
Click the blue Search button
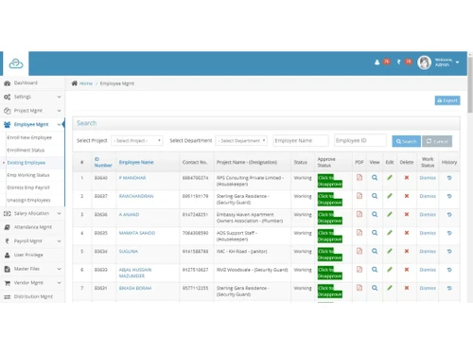click(x=406, y=141)
